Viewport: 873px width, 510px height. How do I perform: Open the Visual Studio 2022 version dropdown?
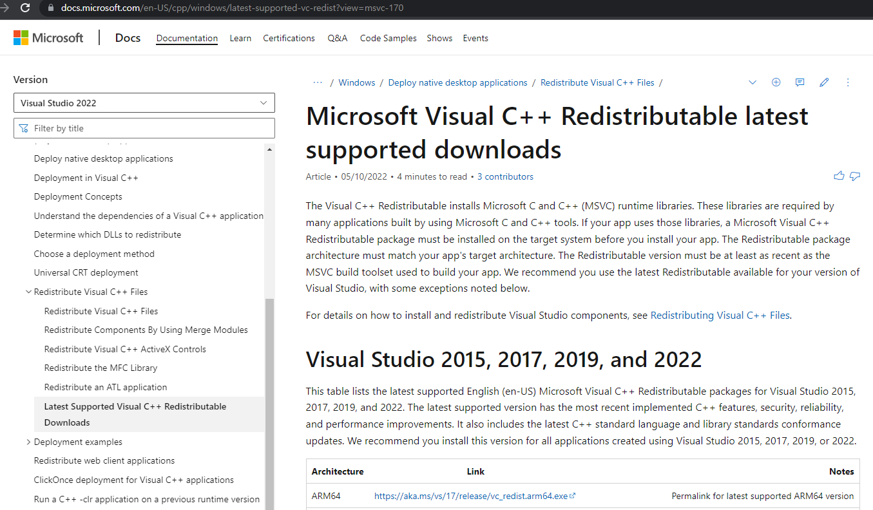tap(144, 103)
